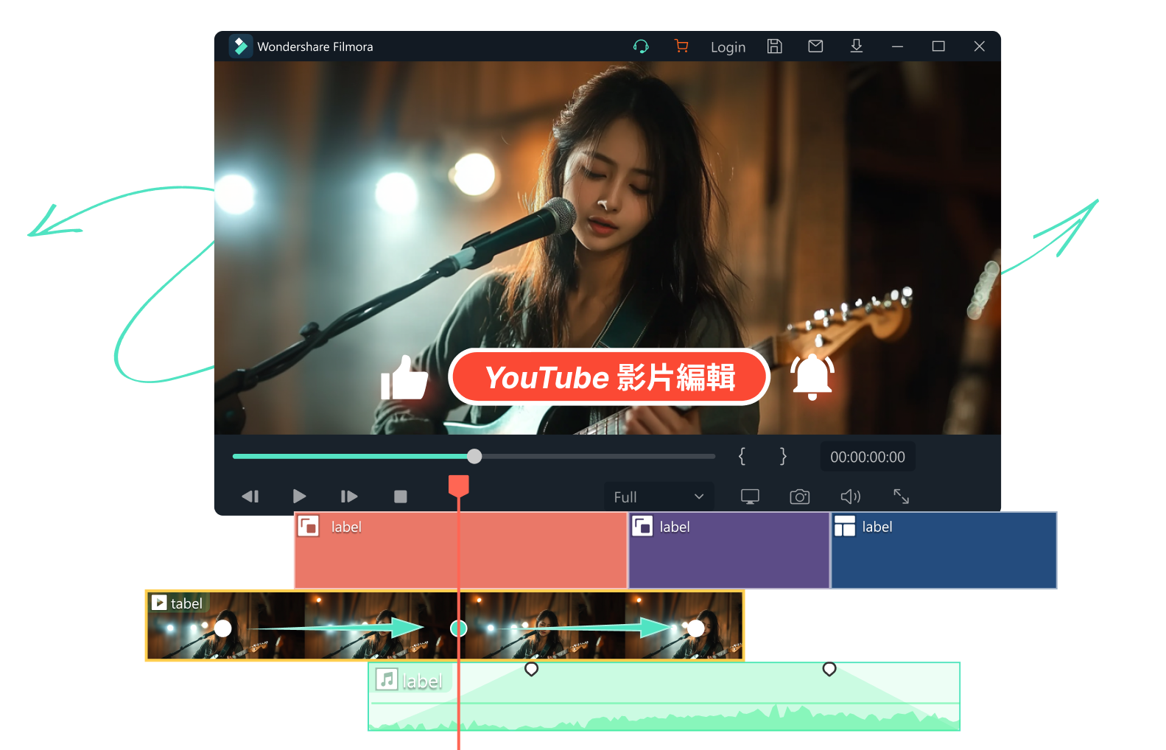Open the headset customer support icon
1166x750 pixels.
click(x=641, y=46)
